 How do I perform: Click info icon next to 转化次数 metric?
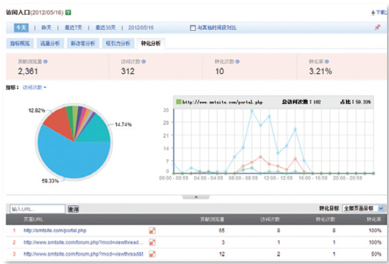pos(238,61)
